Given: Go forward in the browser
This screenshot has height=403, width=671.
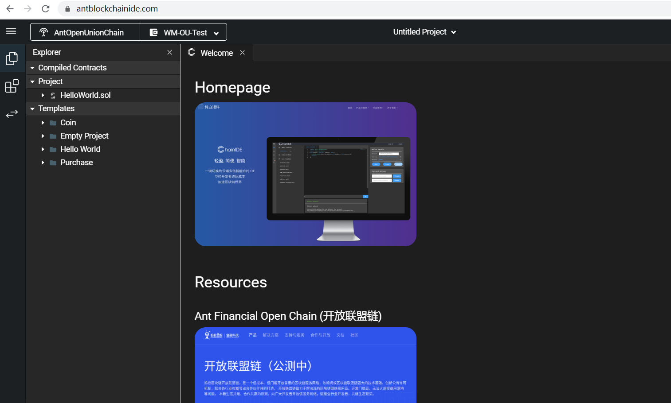Looking at the screenshot, I should click(x=27, y=8).
